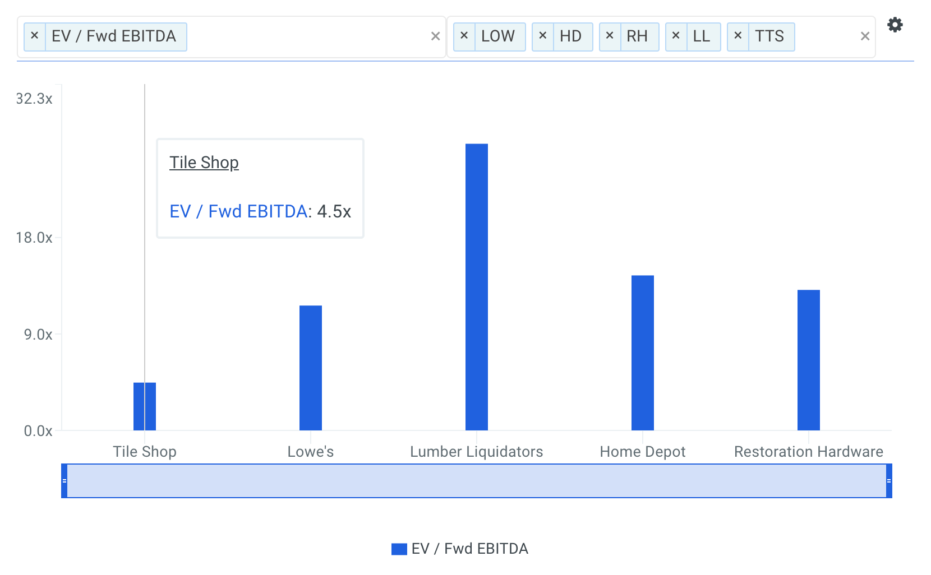
Task: Remove the HD ticker tag
Action: [543, 36]
